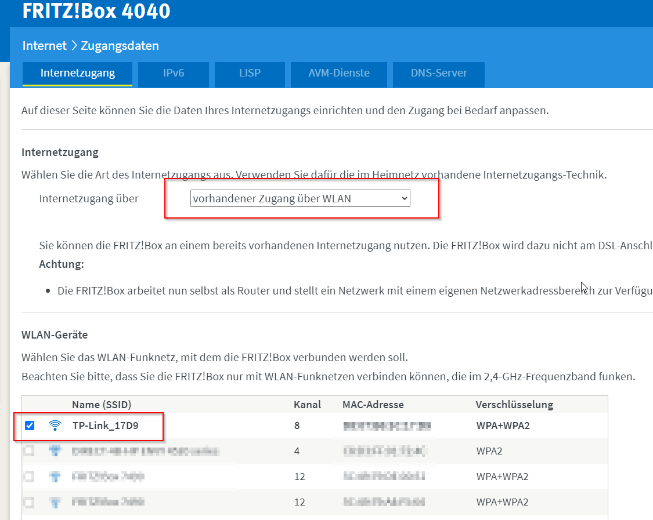
Task: Uncheck the TP-Link_17D9 network checkbox
Action: tap(29, 425)
